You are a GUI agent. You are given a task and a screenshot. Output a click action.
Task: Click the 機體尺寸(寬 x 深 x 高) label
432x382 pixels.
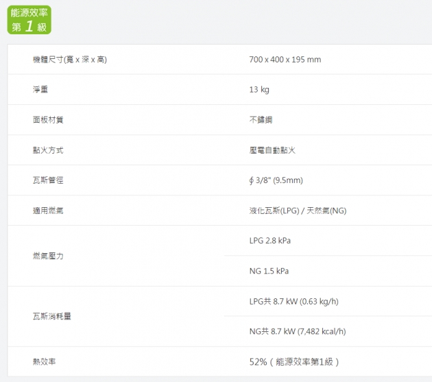click(x=69, y=60)
